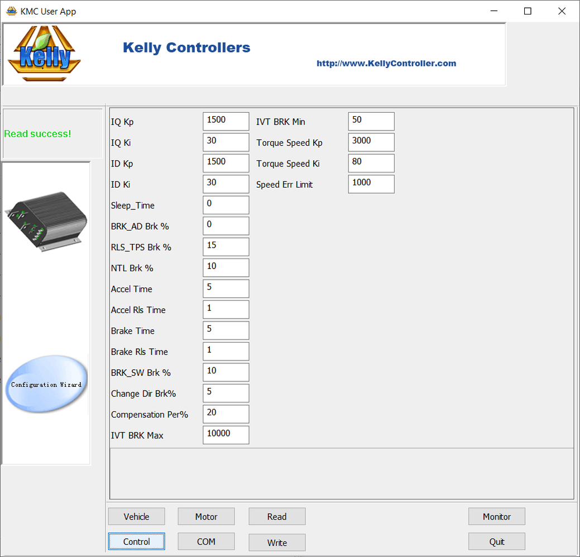Click the IVT BRK Max field
Viewport: 580px width, 557px height.
click(x=226, y=435)
